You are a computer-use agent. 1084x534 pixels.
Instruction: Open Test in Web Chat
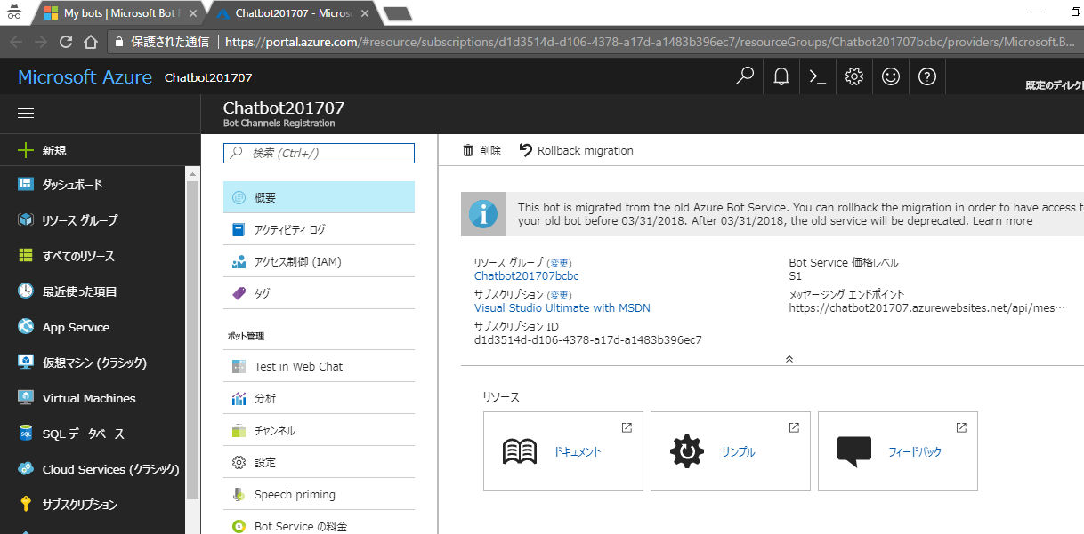pos(319,366)
